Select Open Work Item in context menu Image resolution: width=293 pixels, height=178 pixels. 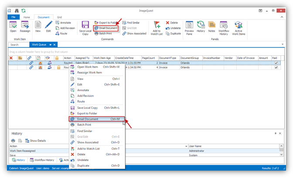[x=97, y=67]
